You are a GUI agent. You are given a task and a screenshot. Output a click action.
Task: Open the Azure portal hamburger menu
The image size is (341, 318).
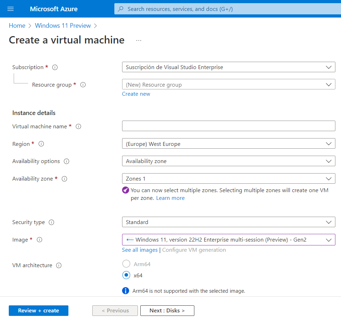point(10,9)
